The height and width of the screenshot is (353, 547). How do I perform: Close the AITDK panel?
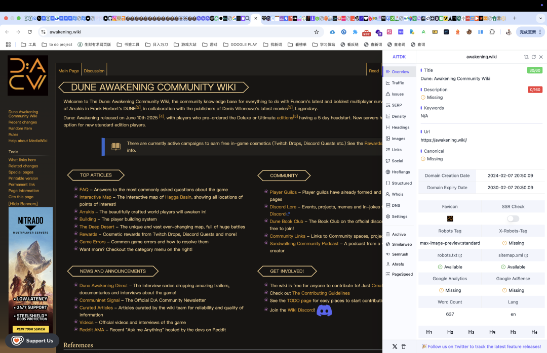[541, 57]
